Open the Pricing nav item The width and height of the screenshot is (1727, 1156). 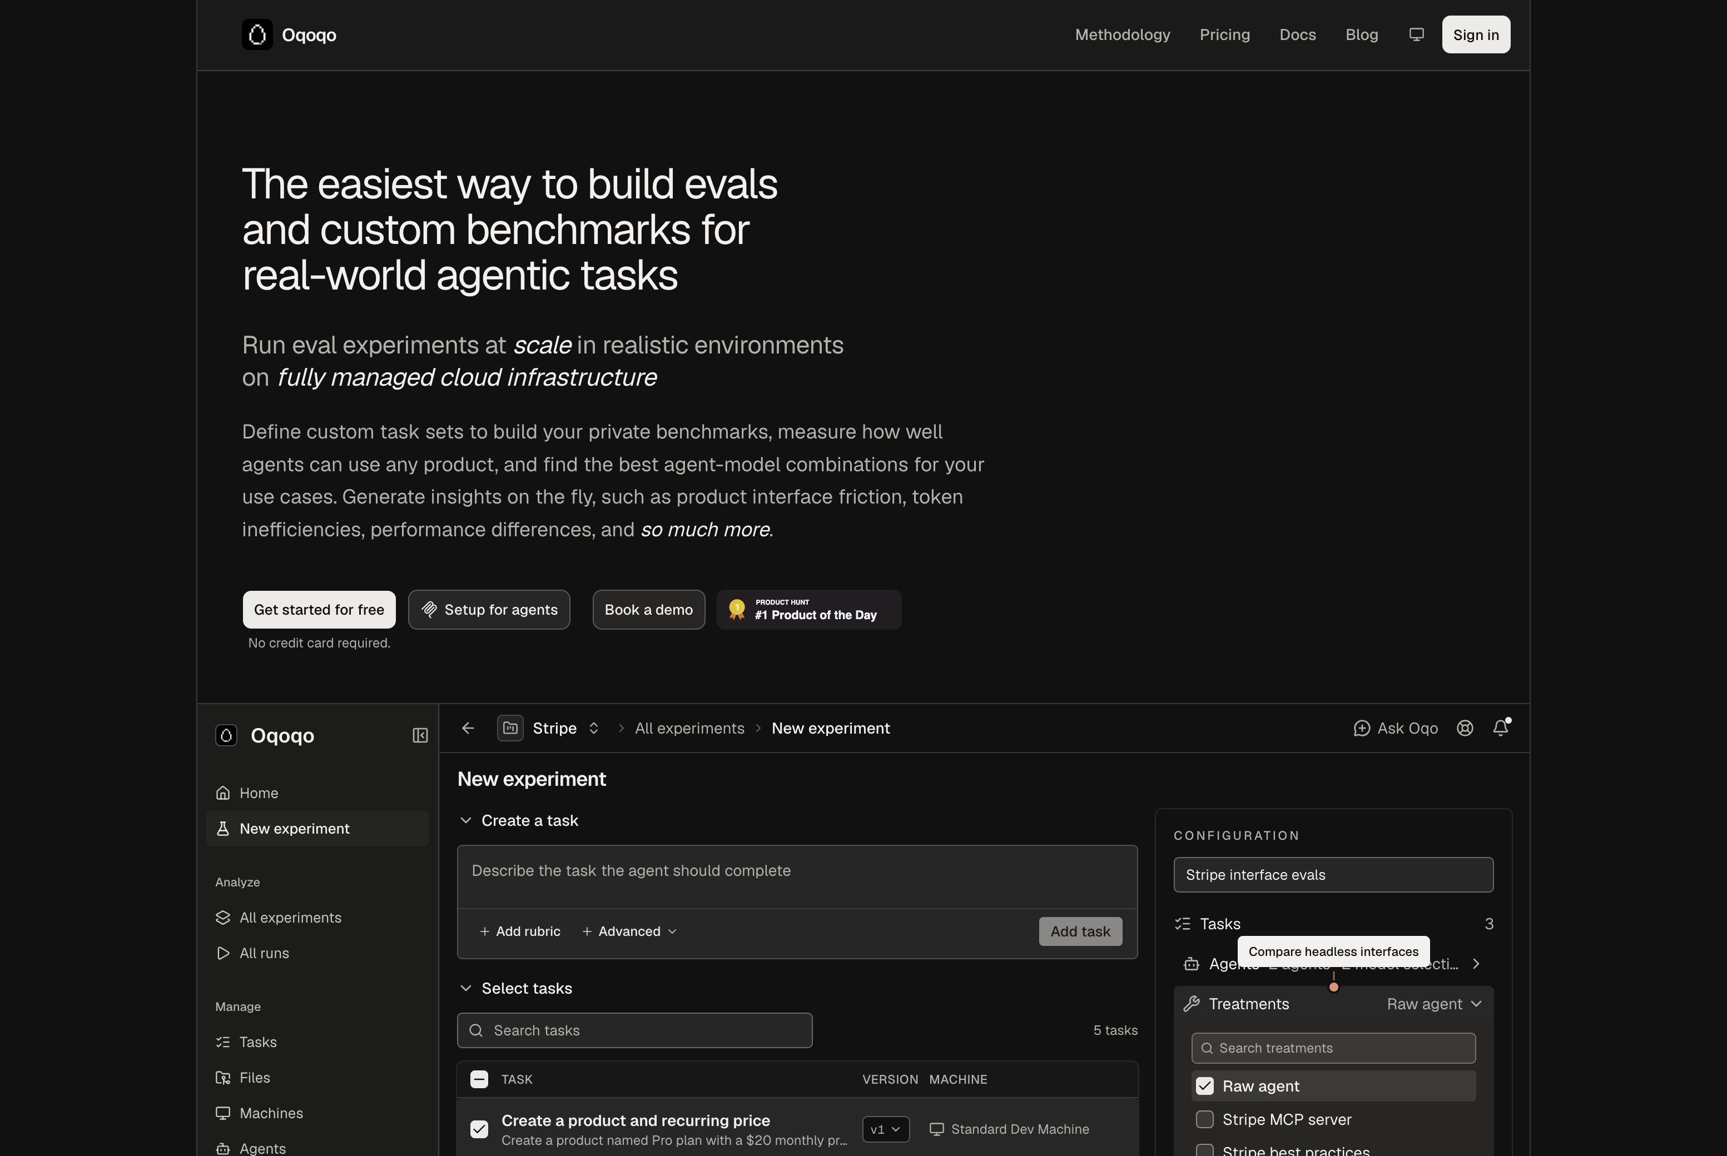tap(1225, 34)
